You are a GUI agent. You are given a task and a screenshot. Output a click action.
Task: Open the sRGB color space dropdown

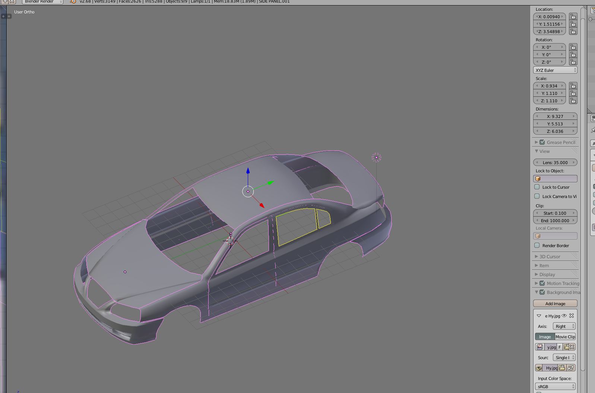coord(555,387)
